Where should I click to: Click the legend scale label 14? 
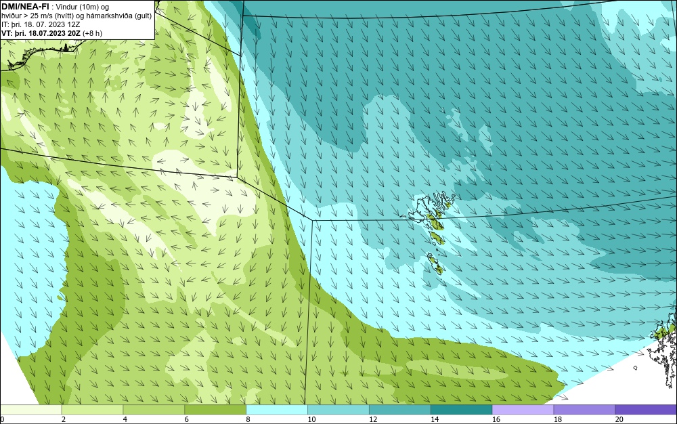[x=435, y=419]
